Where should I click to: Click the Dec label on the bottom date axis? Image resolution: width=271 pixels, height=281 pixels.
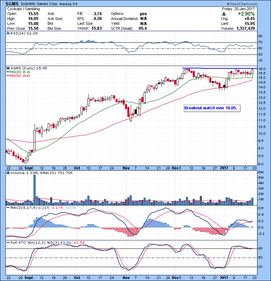click(175, 278)
